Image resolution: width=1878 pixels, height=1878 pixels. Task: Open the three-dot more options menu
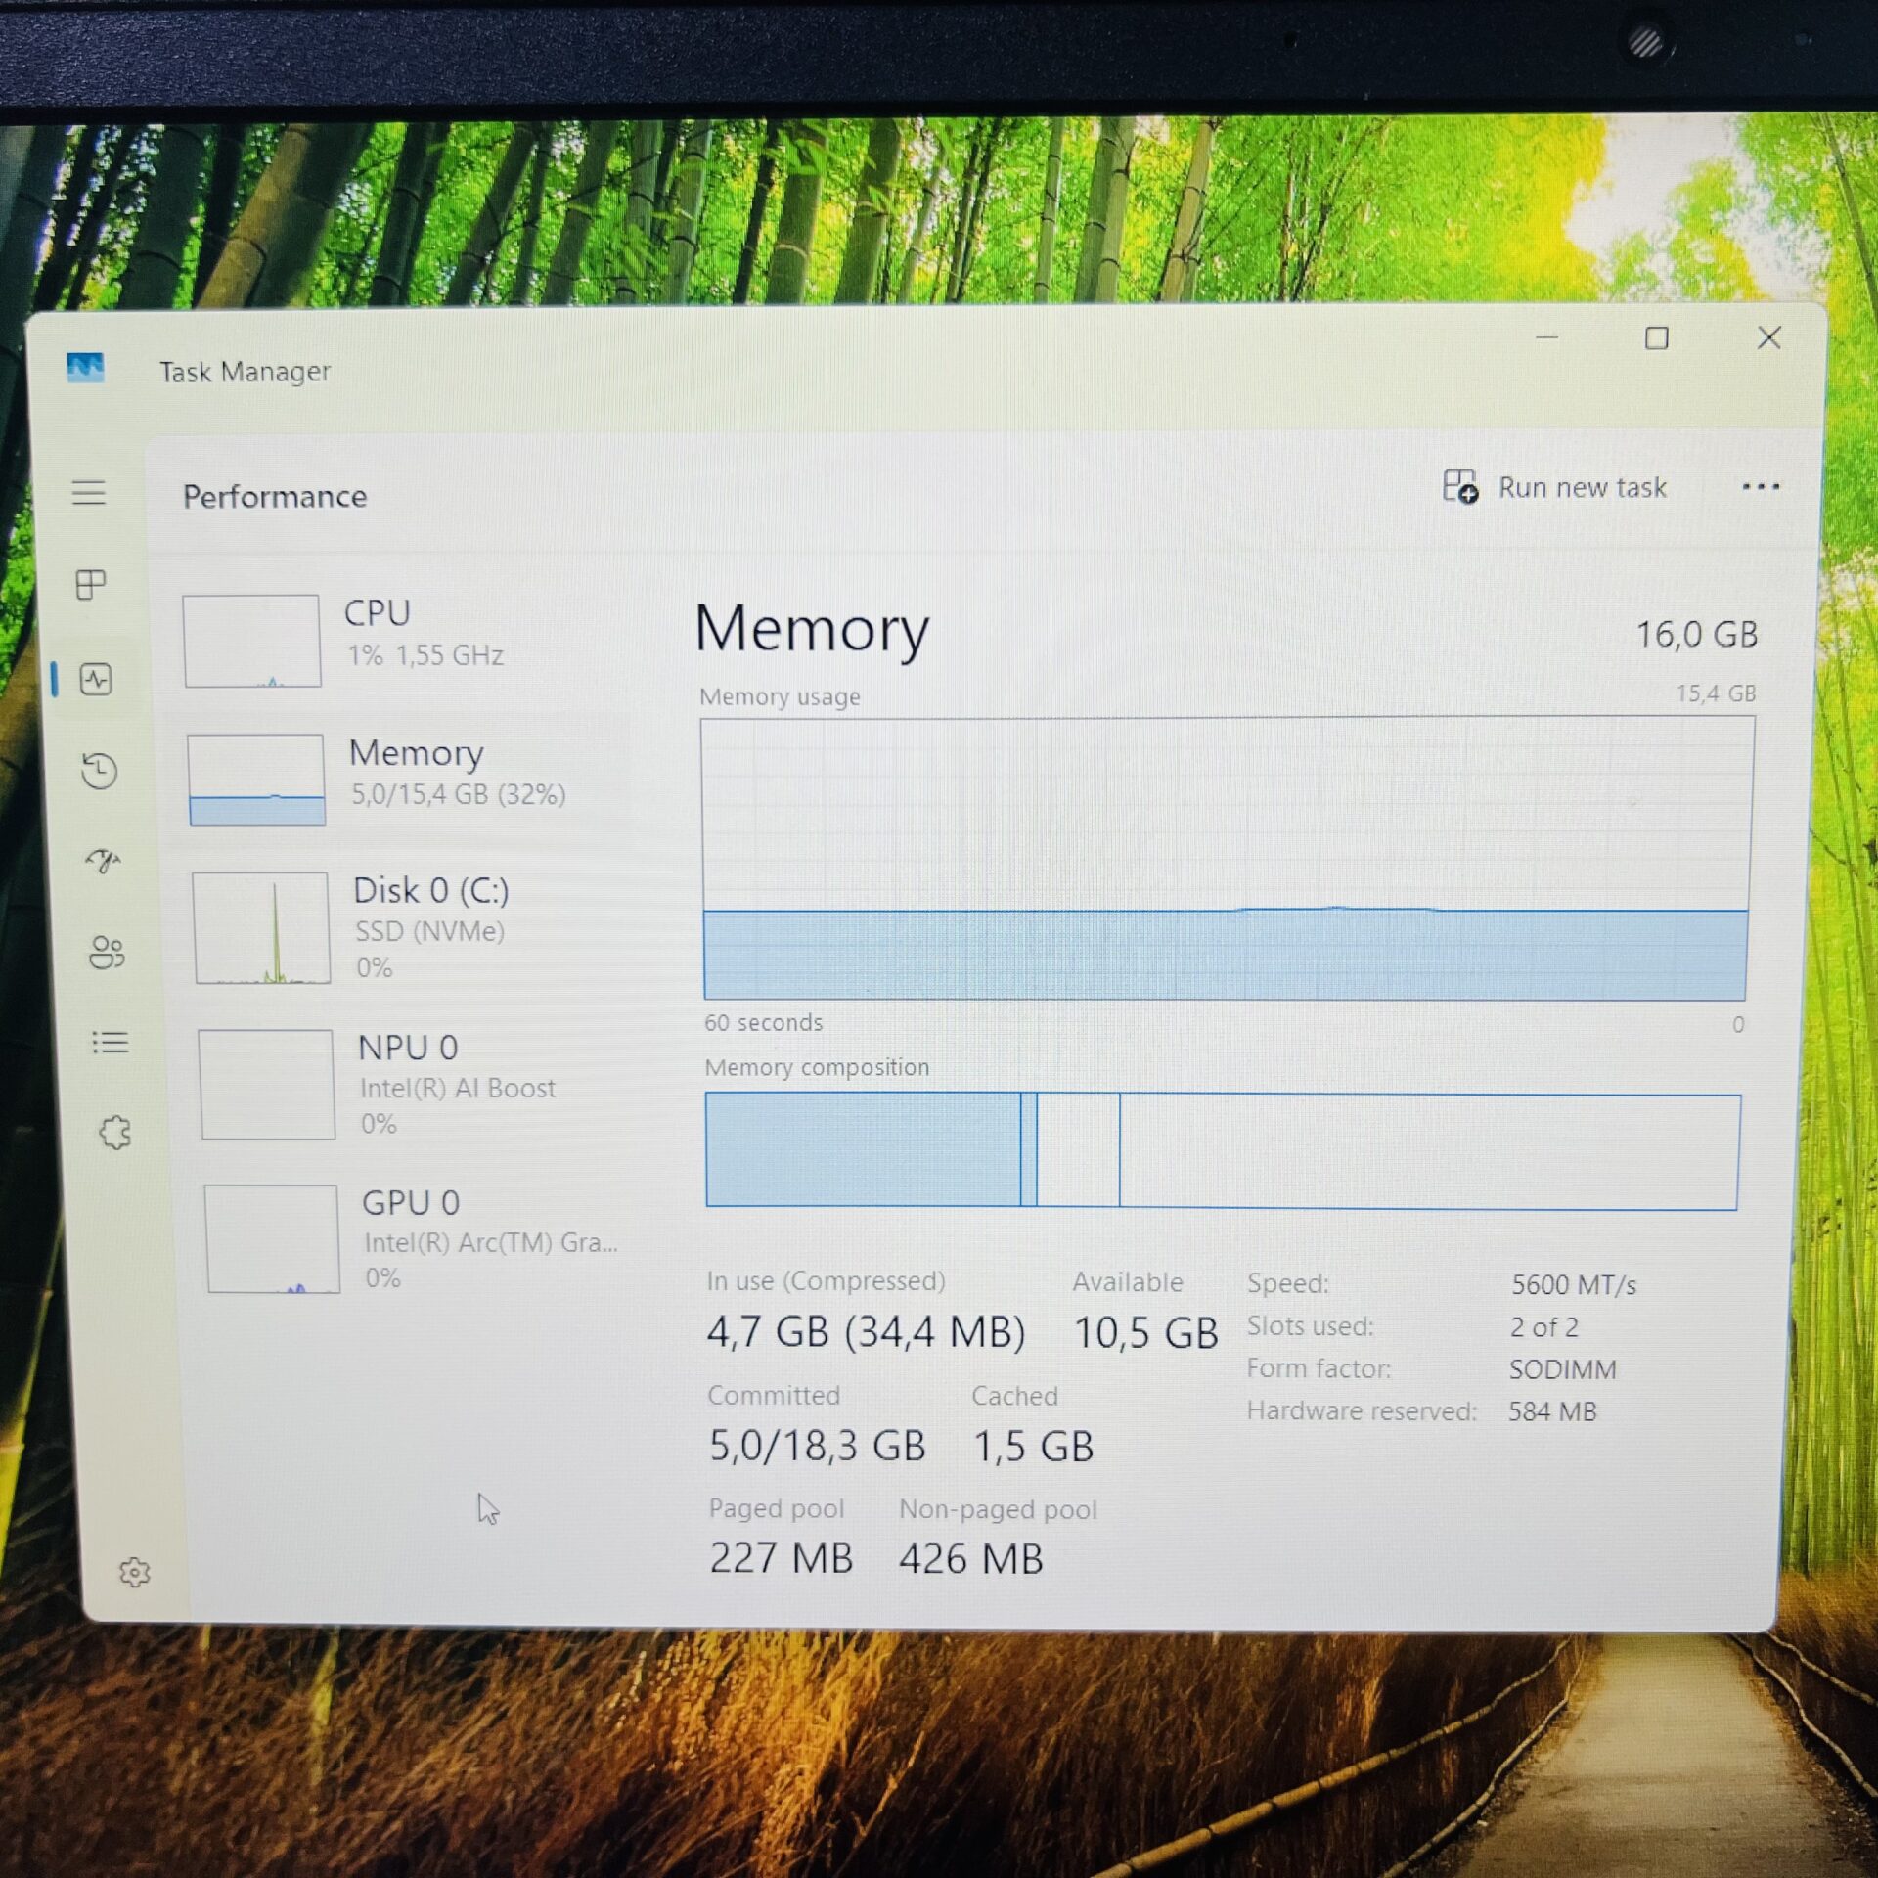click(x=1761, y=486)
